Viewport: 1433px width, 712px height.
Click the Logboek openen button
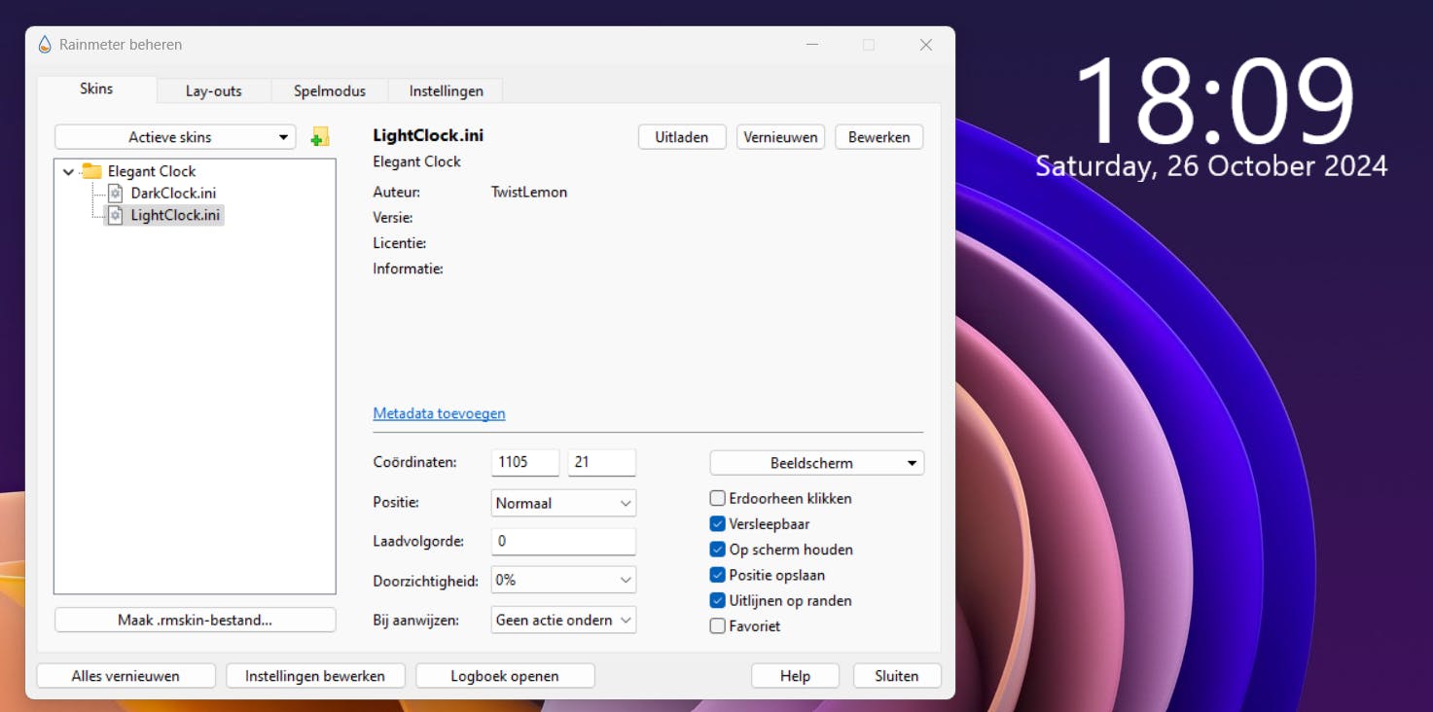505,676
